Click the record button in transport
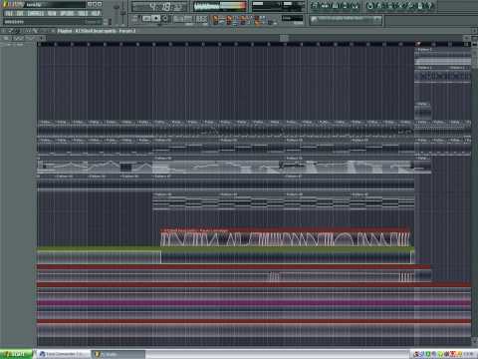The height and width of the screenshot is (359, 478). coord(165,19)
